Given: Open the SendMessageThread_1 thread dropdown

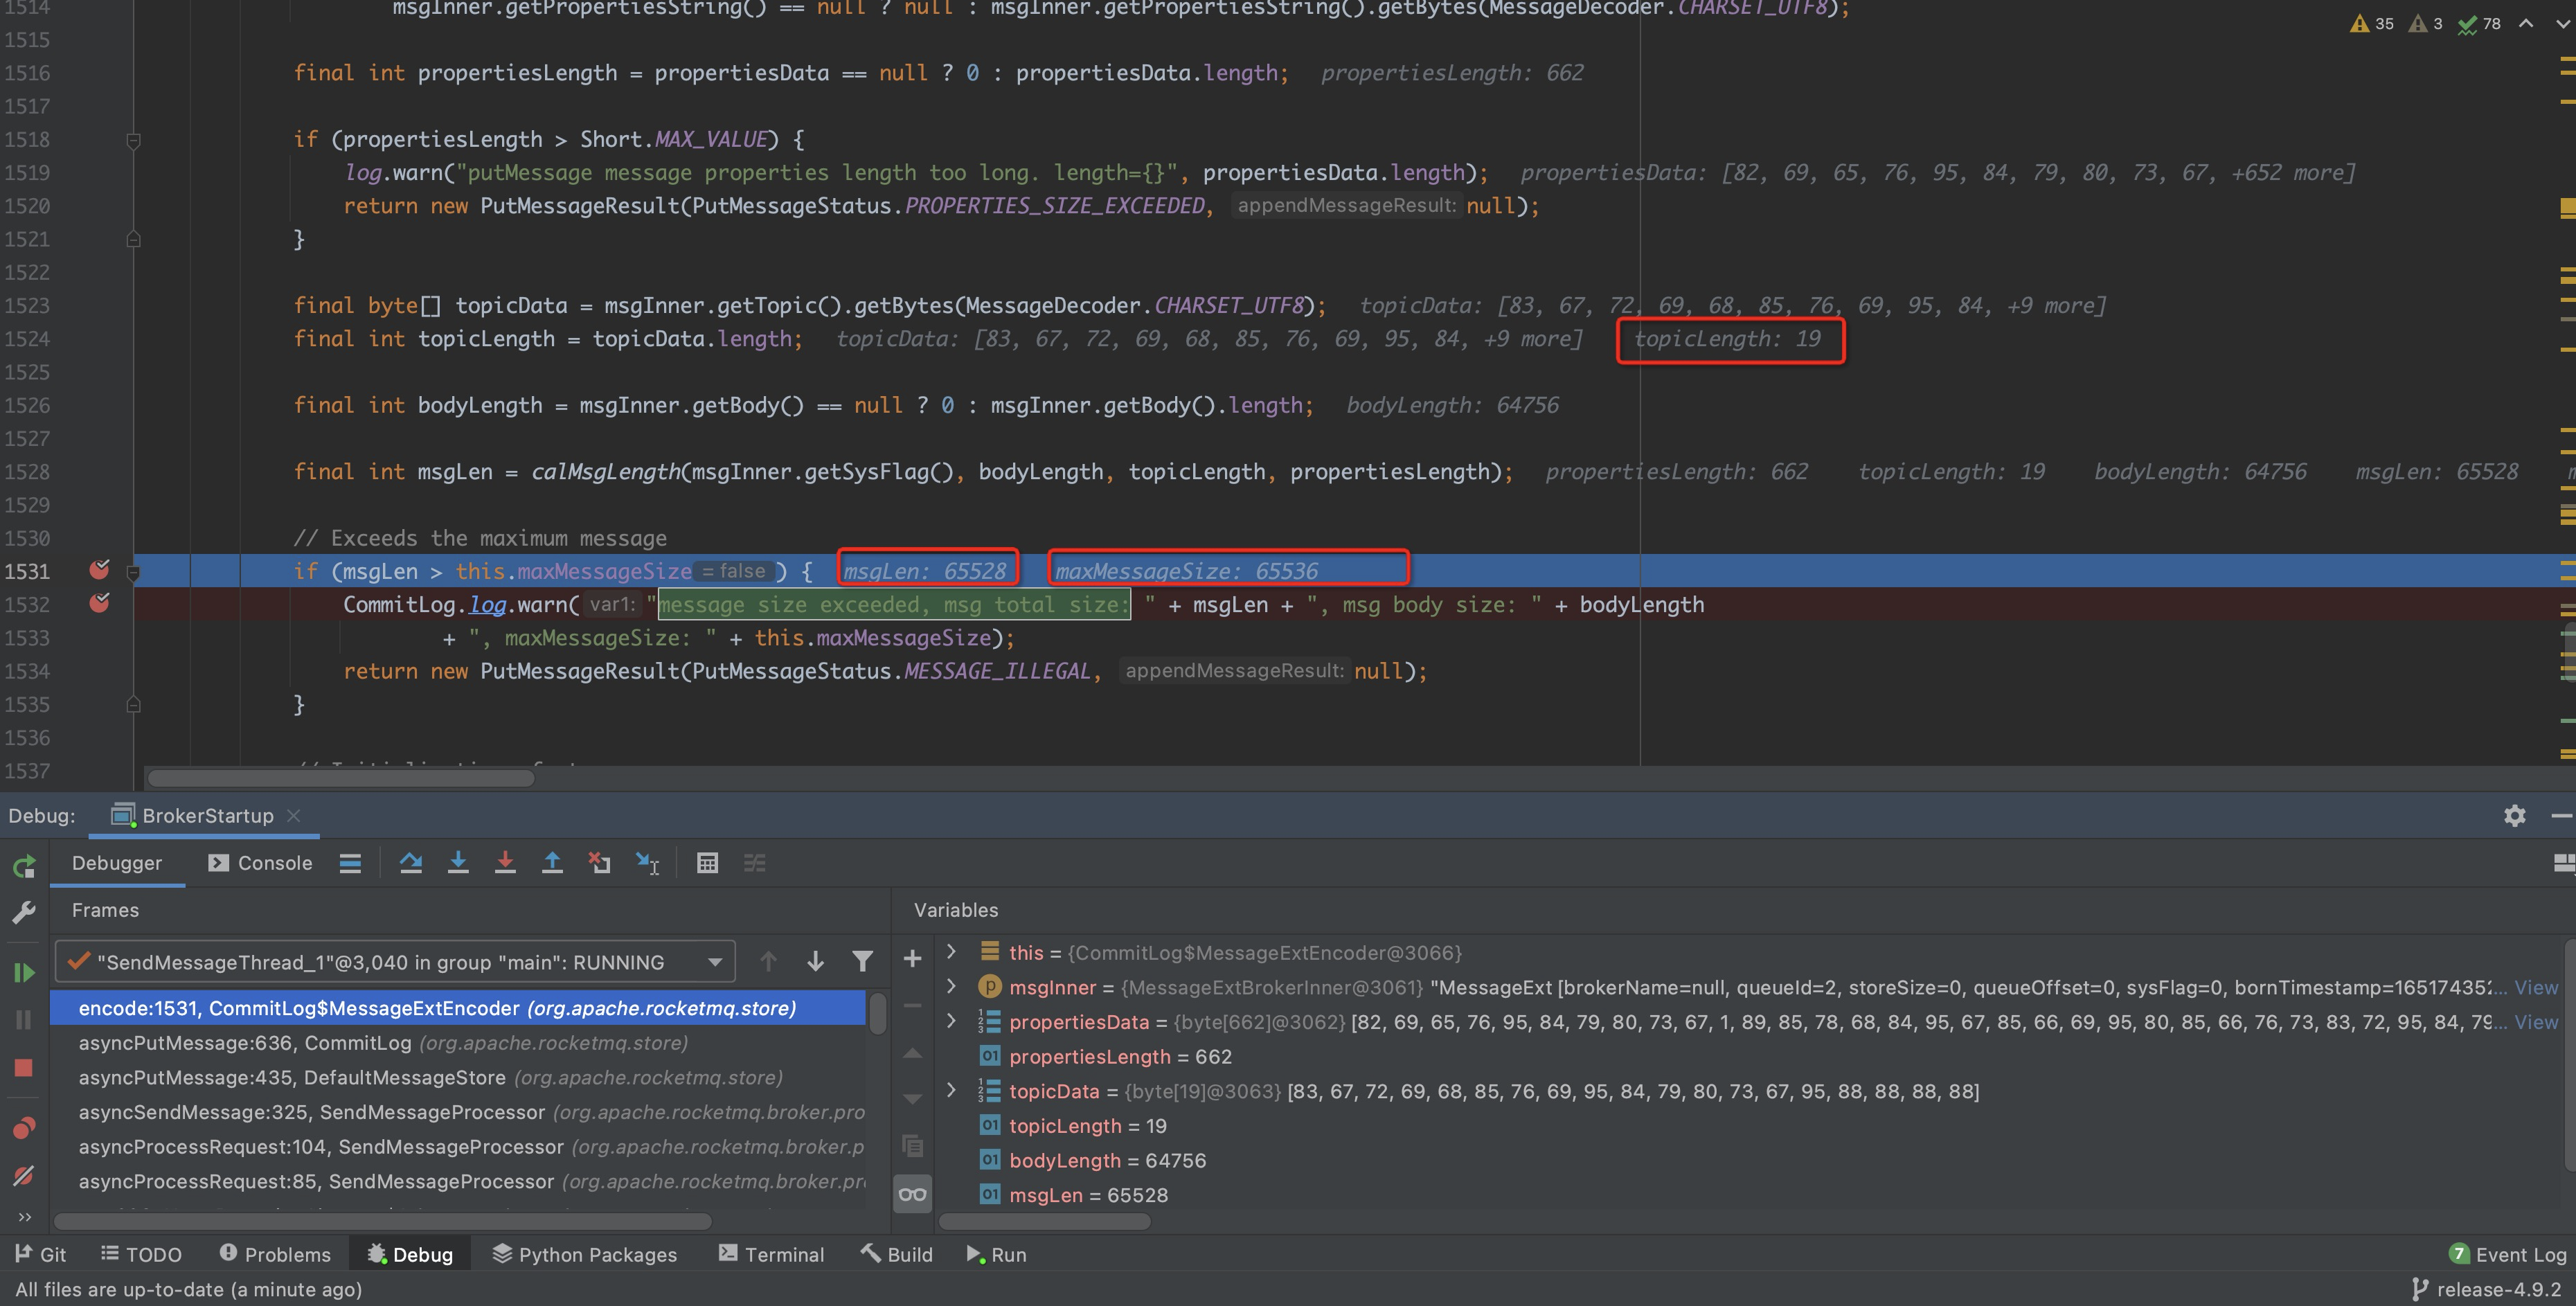Looking at the screenshot, I should coord(714,962).
